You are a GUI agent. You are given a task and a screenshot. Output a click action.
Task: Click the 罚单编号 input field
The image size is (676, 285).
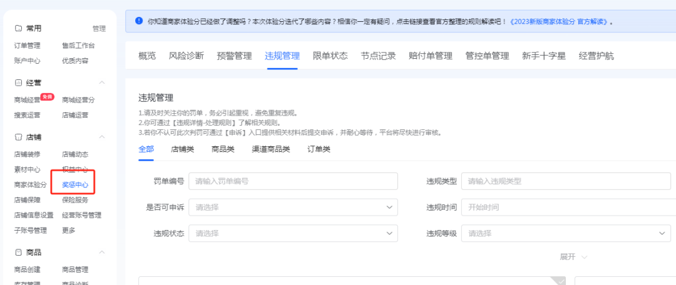(293, 181)
